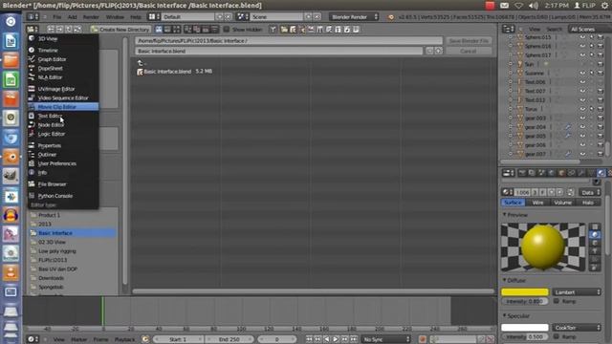Toggle visibility eye for Text.007
Viewport: 612px width, 344px height.
pyautogui.click(x=582, y=91)
